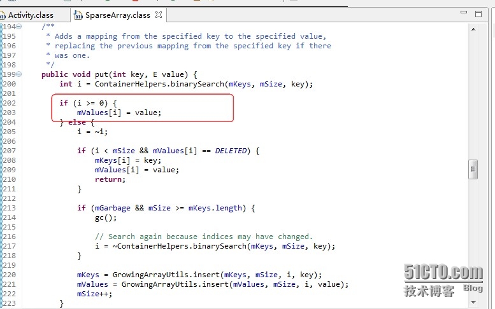This screenshot has width=495, height=309.
Task: Click the 'DELETED' constant on line 207
Action: click(231, 151)
